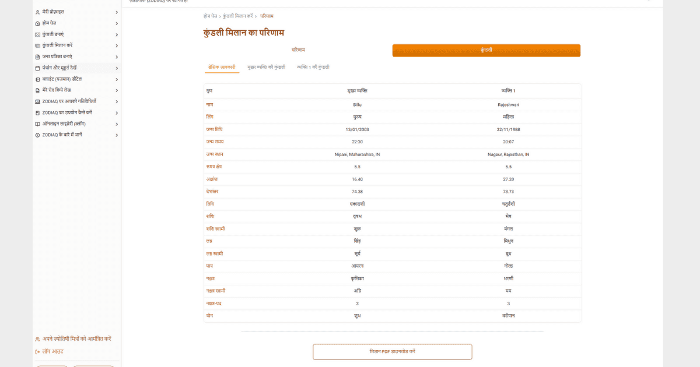Click the मिलान PDF डाउनलोड करें button
This screenshot has width=700, height=367.
[392, 352]
